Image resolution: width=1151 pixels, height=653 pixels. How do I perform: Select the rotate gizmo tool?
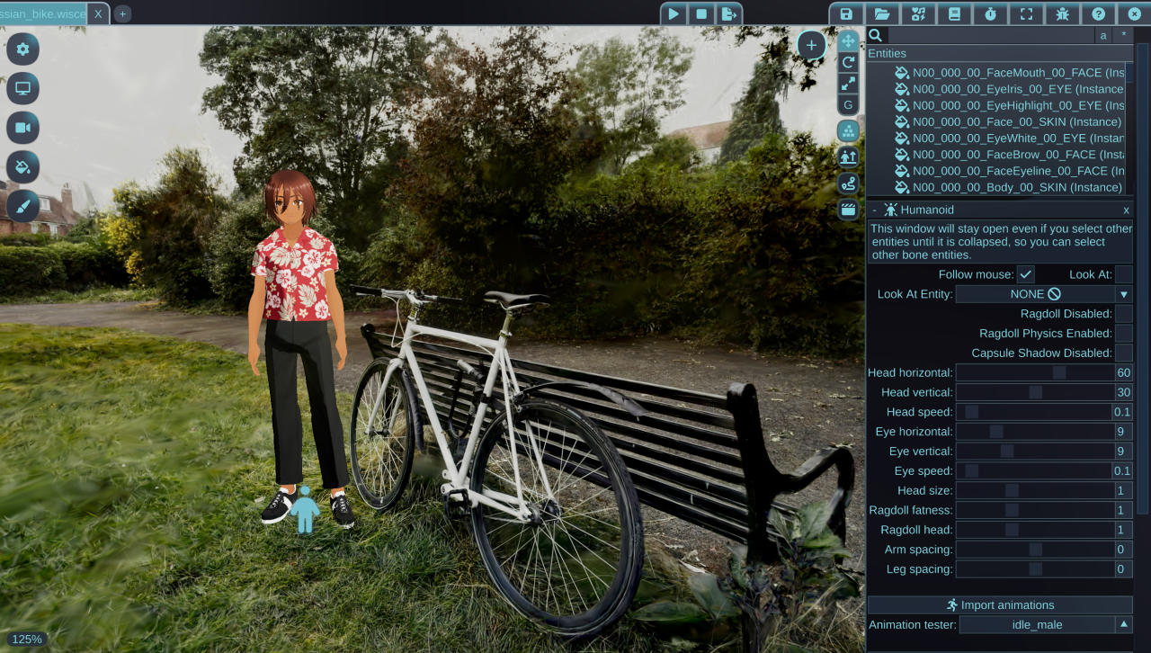tap(848, 62)
